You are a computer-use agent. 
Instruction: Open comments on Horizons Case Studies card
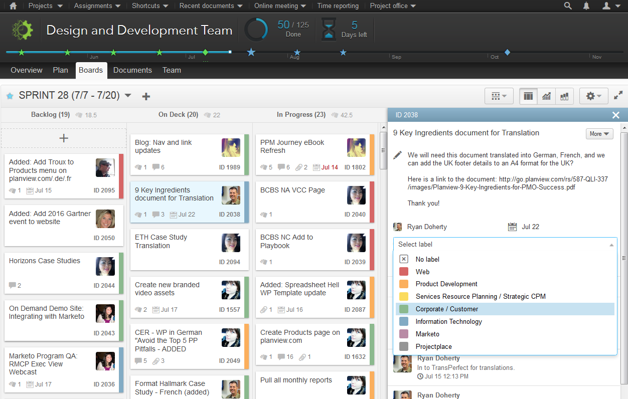(x=13, y=285)
